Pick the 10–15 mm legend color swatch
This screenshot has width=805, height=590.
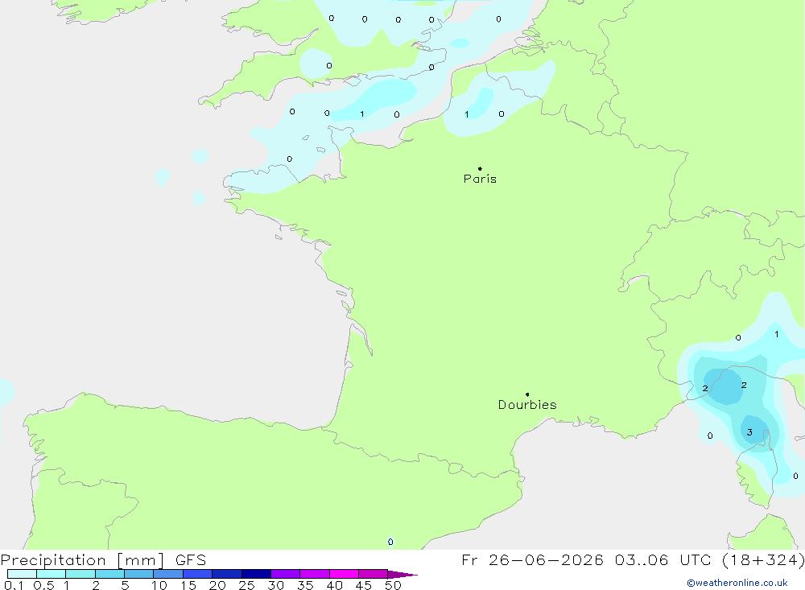tap(168, 574)
